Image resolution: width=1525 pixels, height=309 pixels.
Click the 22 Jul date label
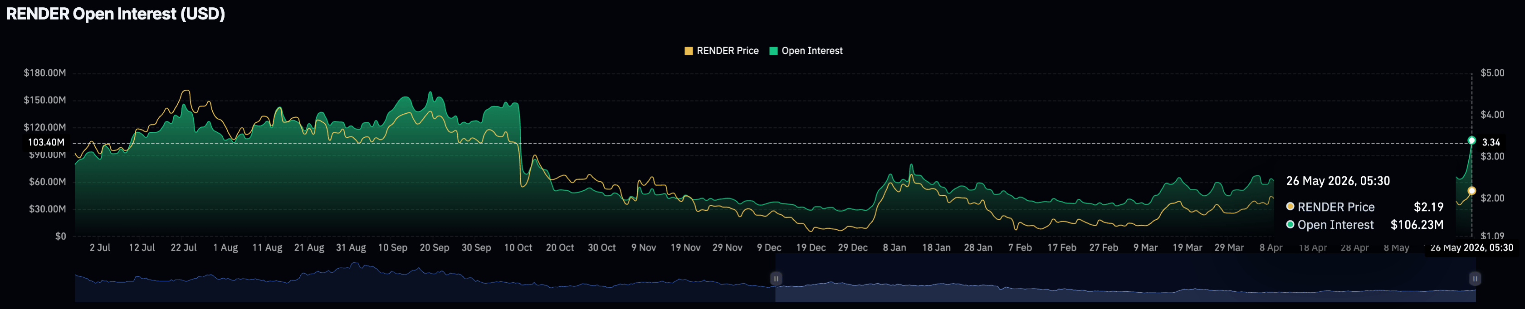(x=184, y=247)
